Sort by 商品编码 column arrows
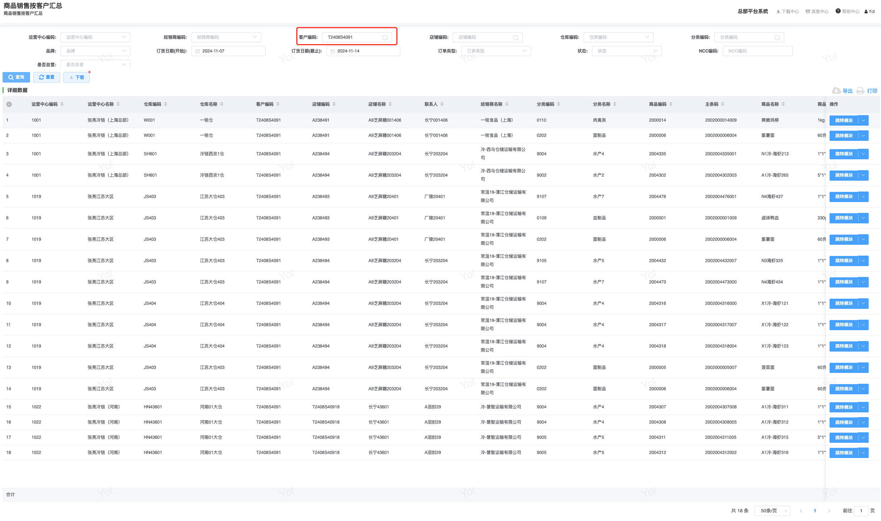 pyautogui.click(x=671, y=104)
